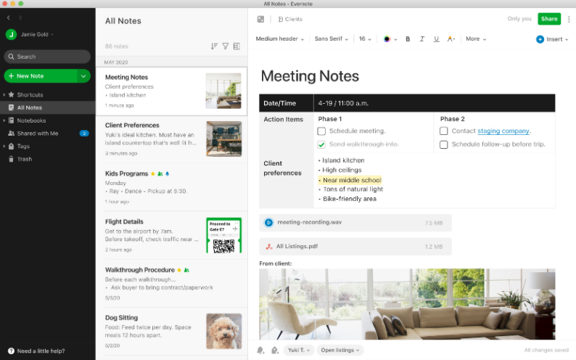
Task: Add a tag with the tag icon
Action: coord(274,350)
